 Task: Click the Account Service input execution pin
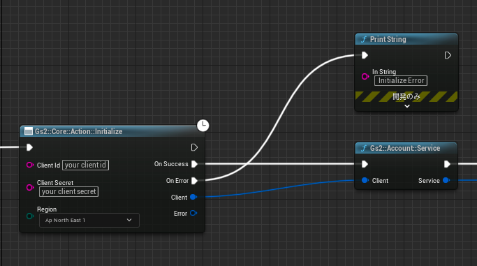tap(365, 164)
